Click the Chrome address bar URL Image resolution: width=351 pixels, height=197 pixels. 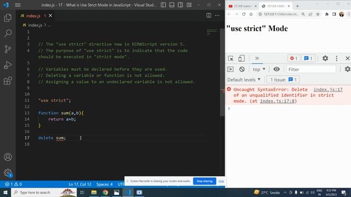click(x=281, y=14)
